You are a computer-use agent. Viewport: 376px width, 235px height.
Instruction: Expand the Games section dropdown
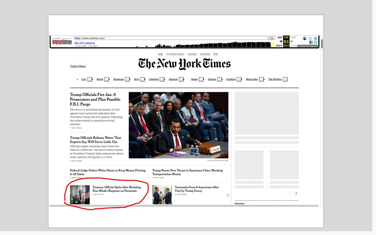(x=220, y=79)
